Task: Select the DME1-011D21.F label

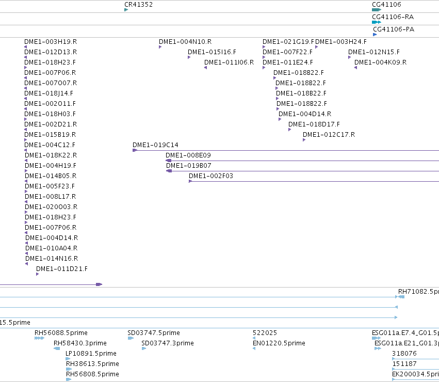Action: pyautogui.click(x=62, y=269)
